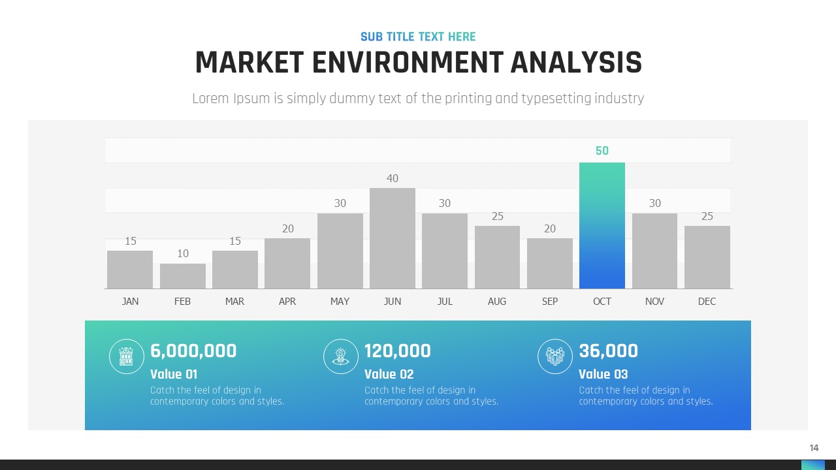836x470 pixels.
Task: Click the Sub Title Text Here heading
Action: 418,37
